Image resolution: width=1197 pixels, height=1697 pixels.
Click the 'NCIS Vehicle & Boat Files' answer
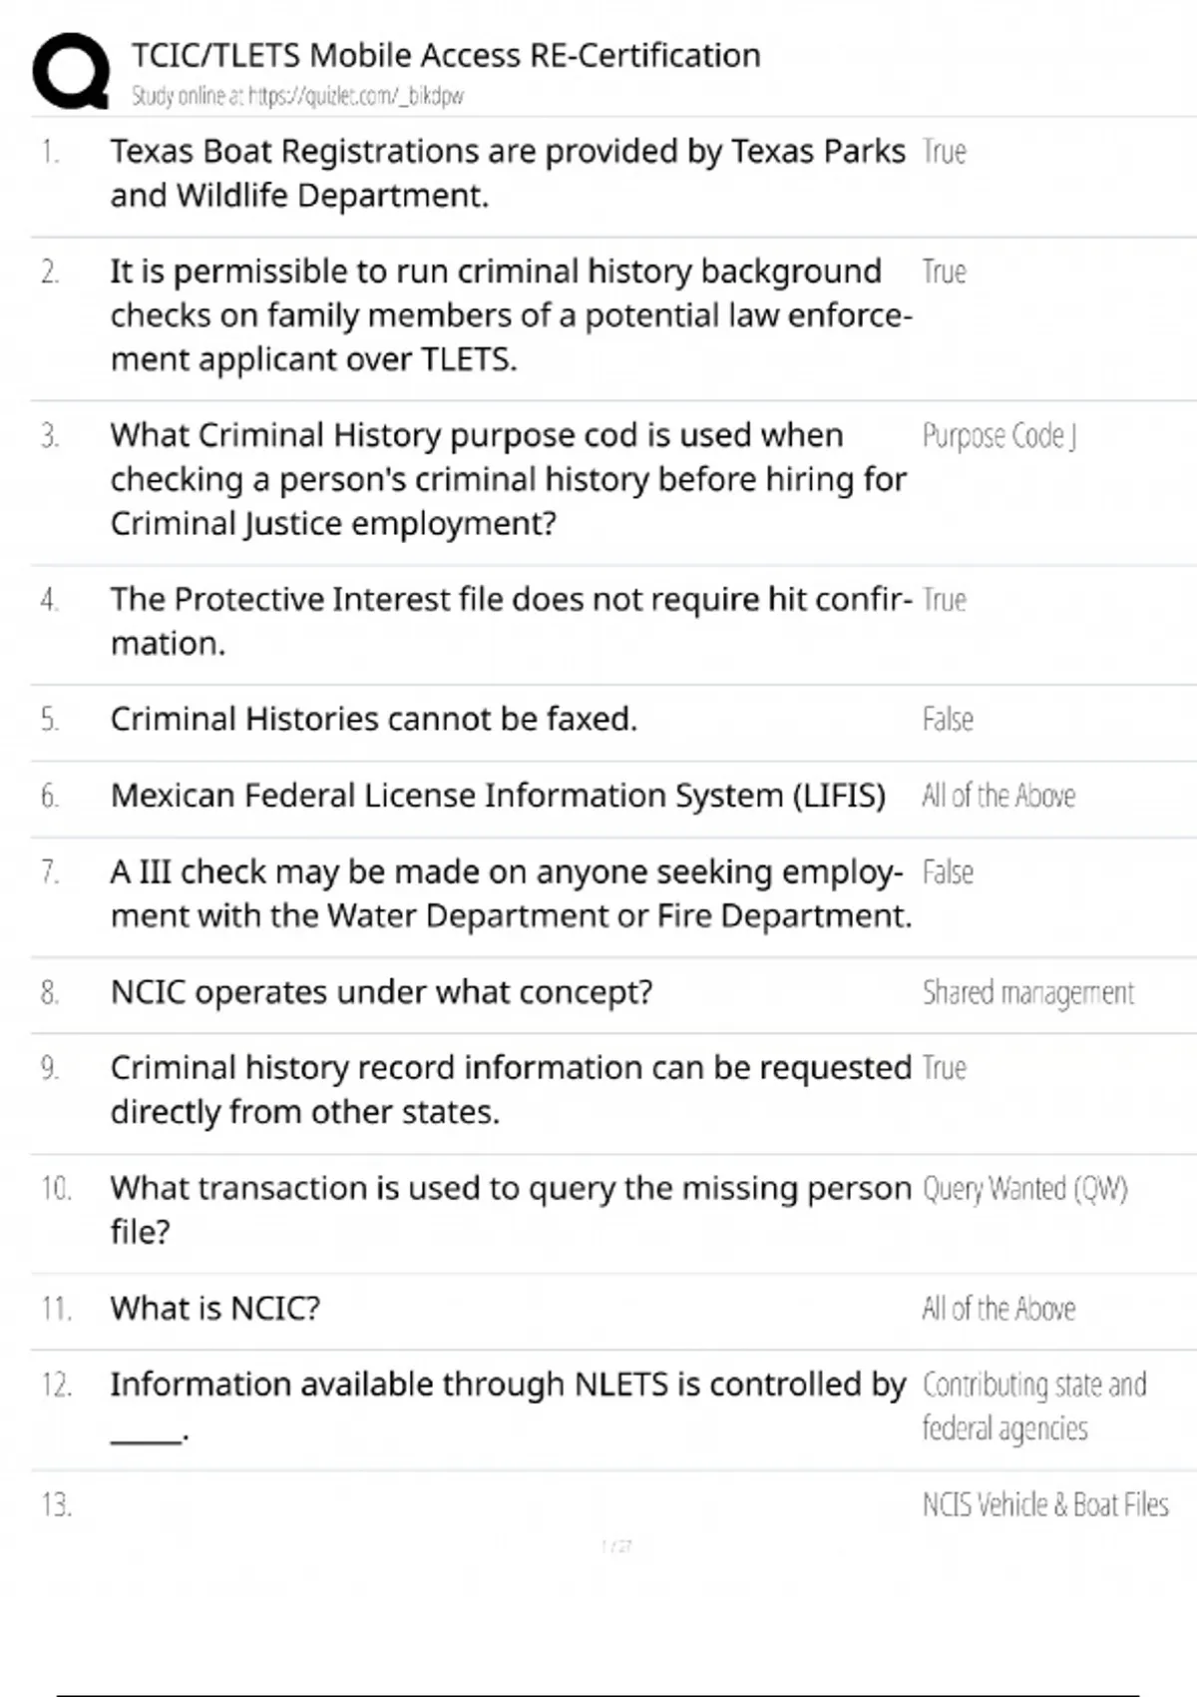coord(1044,1504)
